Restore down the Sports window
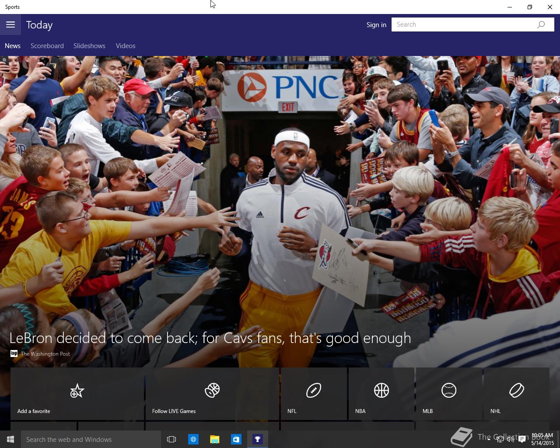The height and width of the screenshot is (448, 560). [530, 7]
